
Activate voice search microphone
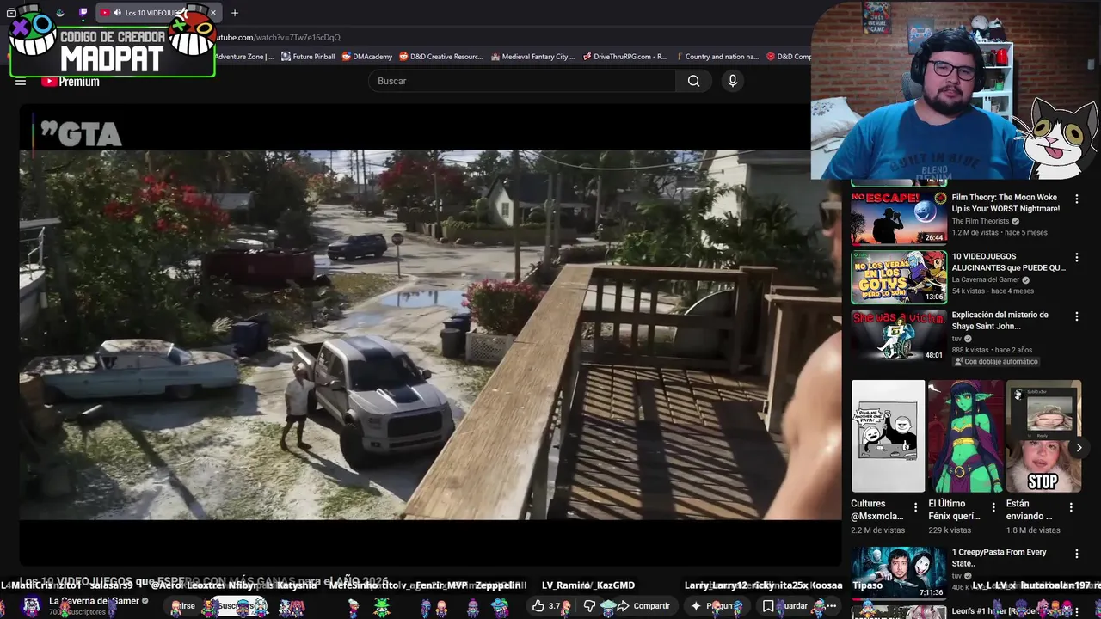(x=733, y=81)
